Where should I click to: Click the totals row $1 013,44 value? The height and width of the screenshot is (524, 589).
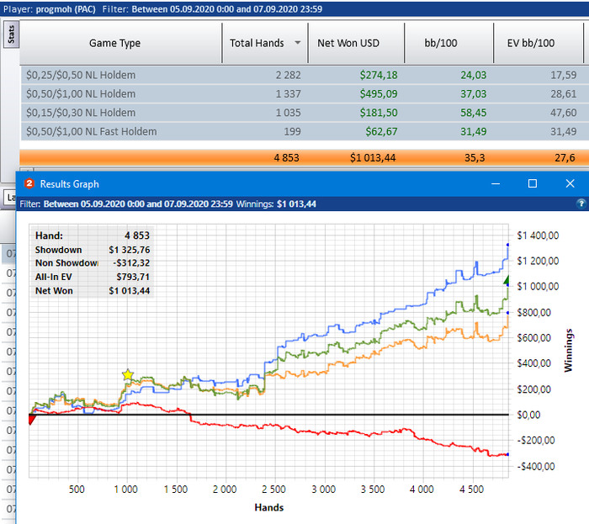pyautogui.click(x=373, y=157)
